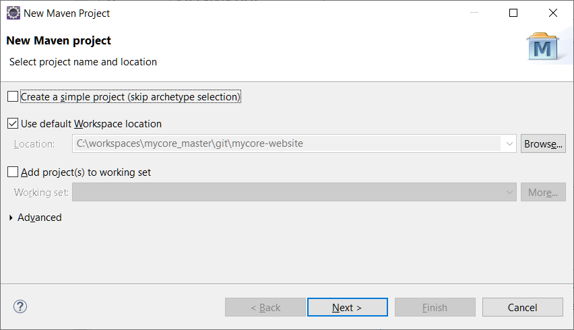Screen dimensions: 574x330
Task: Click the < Back button
Action: [265, 307]
